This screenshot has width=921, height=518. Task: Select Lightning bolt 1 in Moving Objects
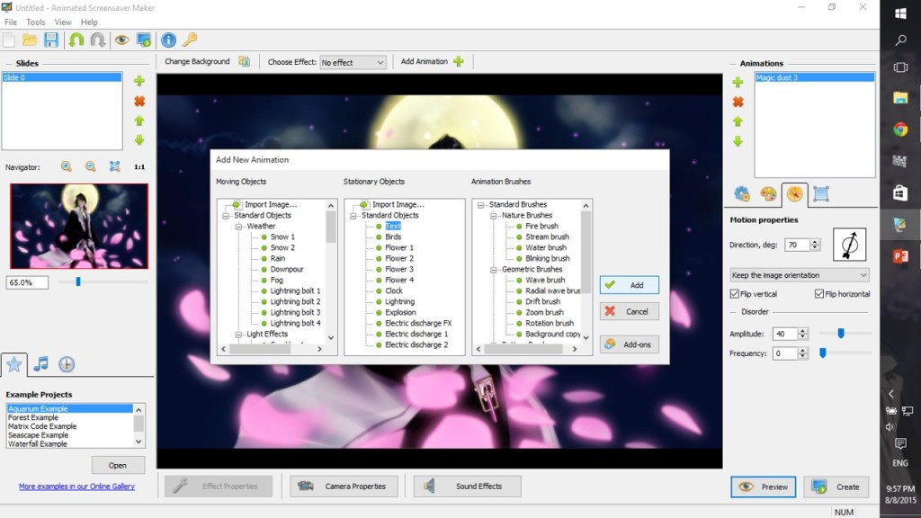295,290
